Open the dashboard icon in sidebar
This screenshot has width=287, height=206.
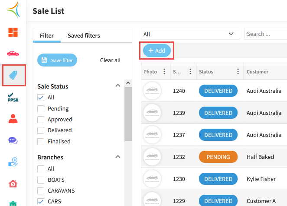pyautogui.click(x=13, y=32)
